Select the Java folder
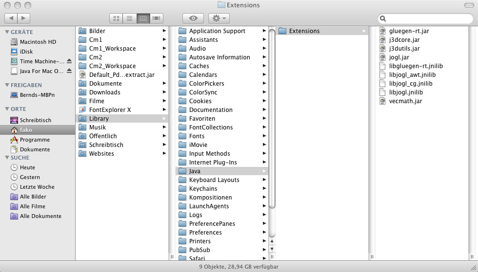The height and width of the screenshot is (272, 478). click(222, 171)
